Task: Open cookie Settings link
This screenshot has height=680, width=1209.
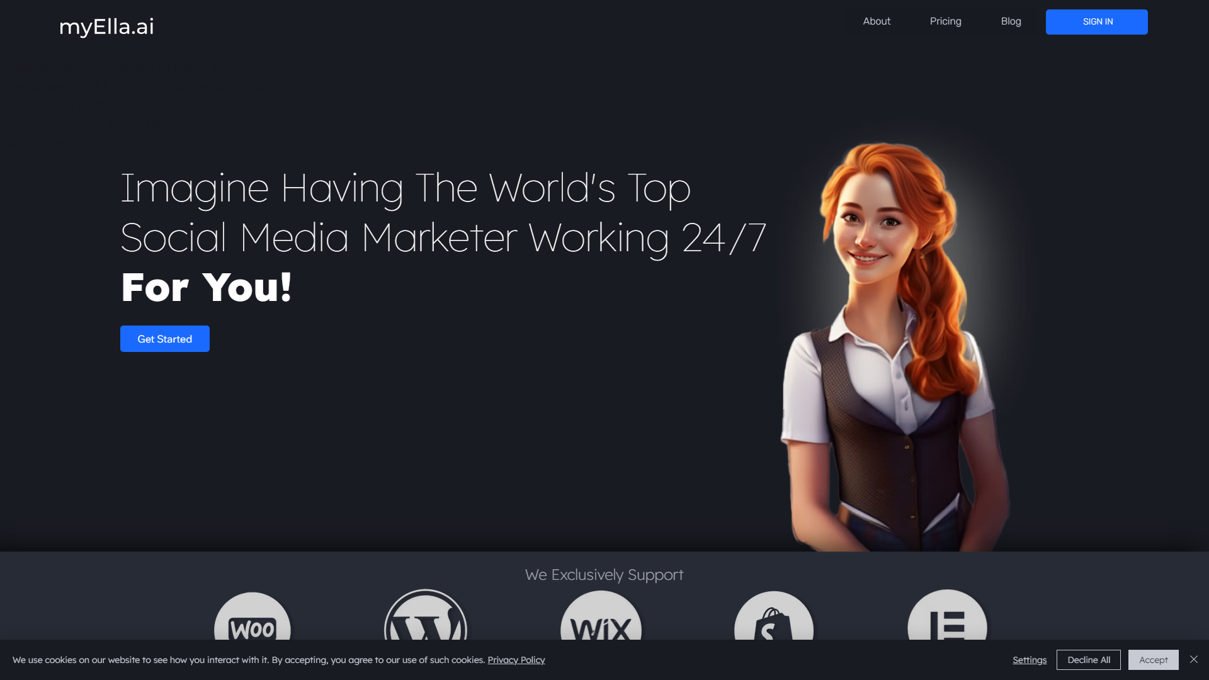Action: tap(1030, 660)
